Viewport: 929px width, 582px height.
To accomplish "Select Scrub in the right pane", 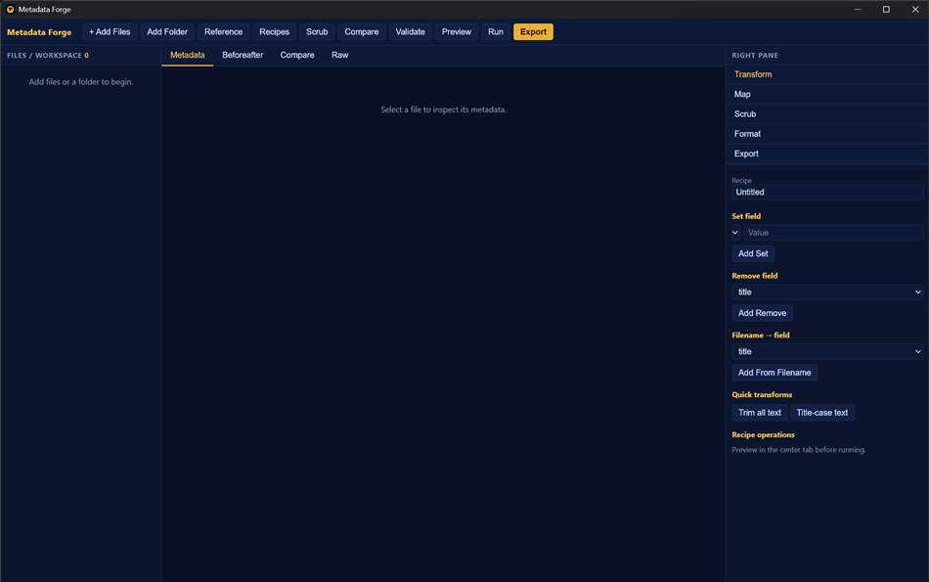I will (x=827, y=114).
